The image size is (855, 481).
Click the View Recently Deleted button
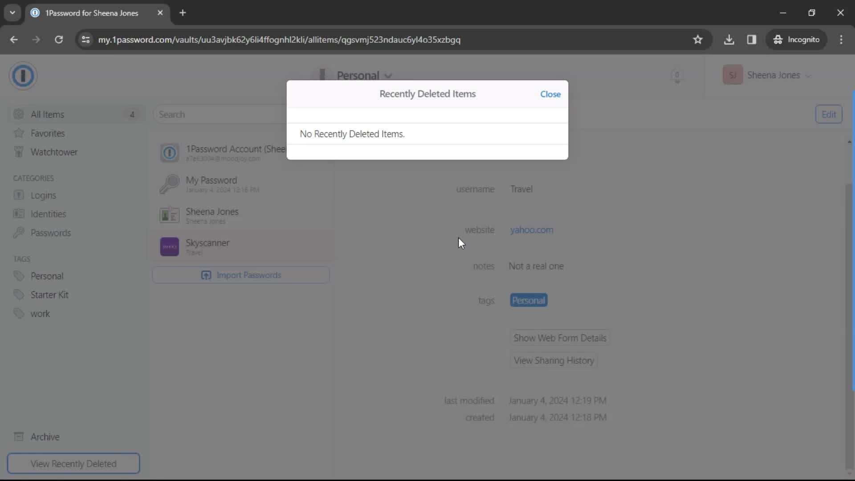[73, 463]
